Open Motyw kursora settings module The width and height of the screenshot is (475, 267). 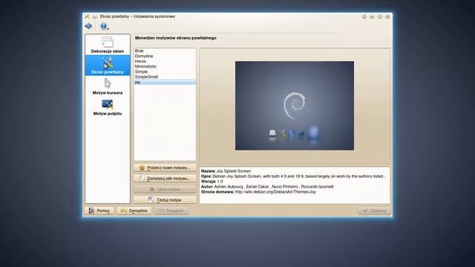[107, 86]
